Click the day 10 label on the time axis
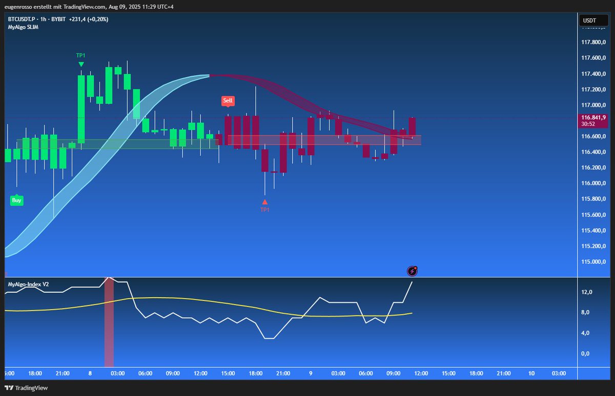 531,373
